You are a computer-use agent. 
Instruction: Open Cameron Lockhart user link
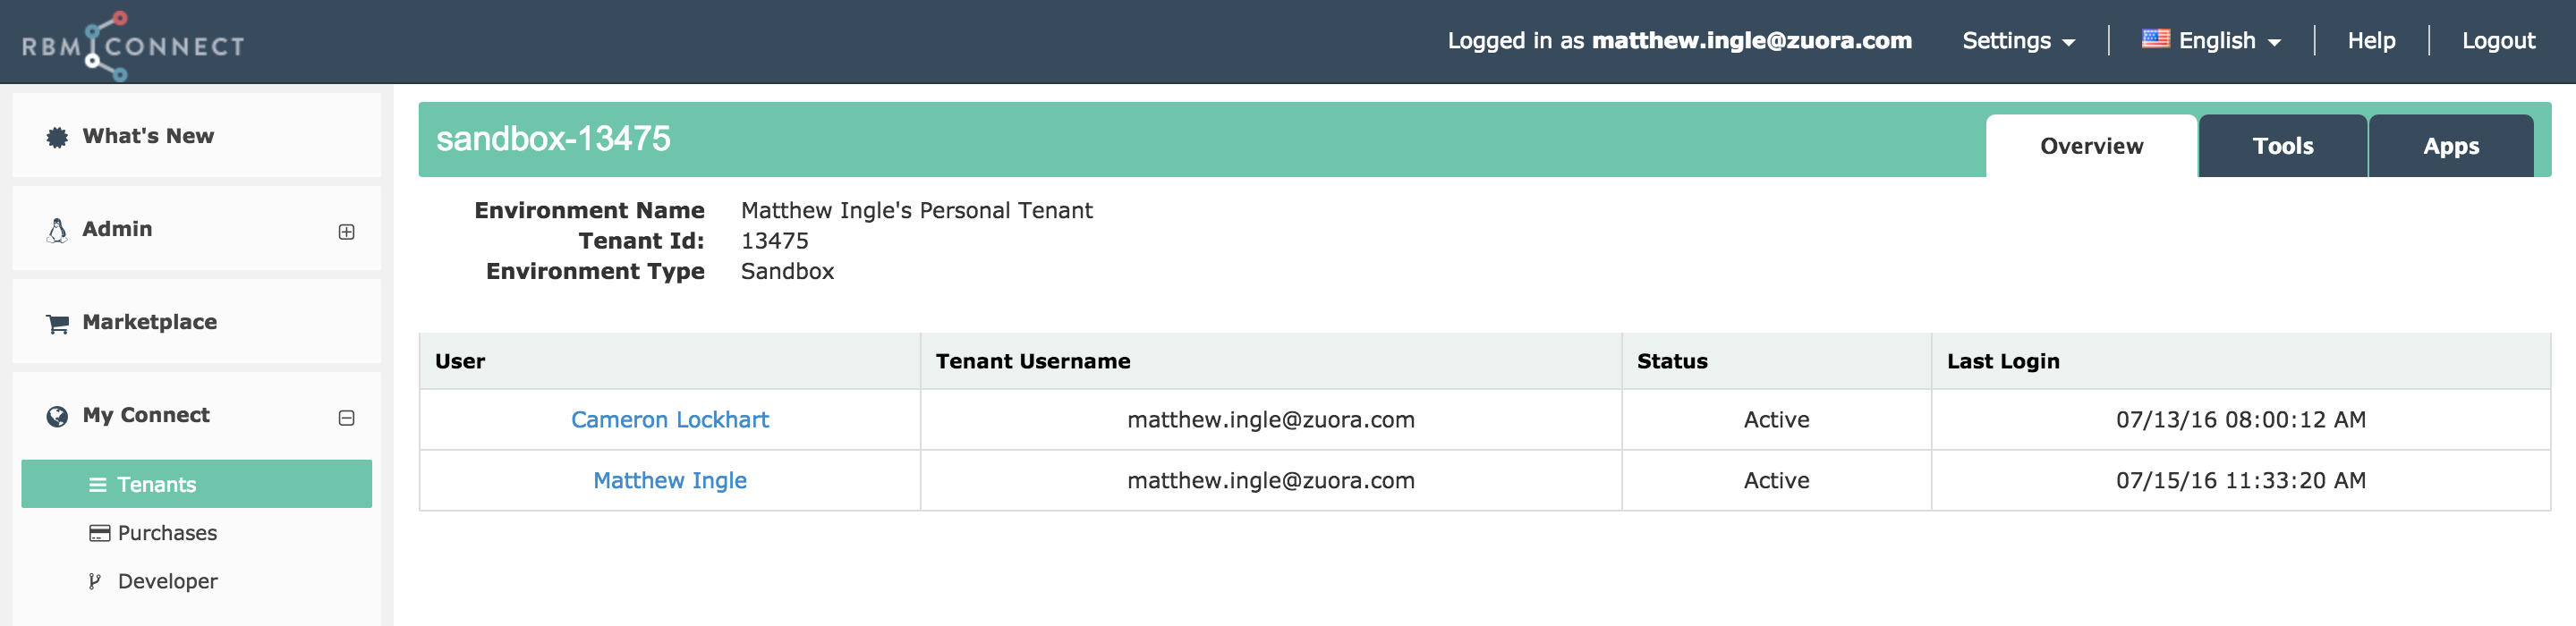[x=670, y=420]
